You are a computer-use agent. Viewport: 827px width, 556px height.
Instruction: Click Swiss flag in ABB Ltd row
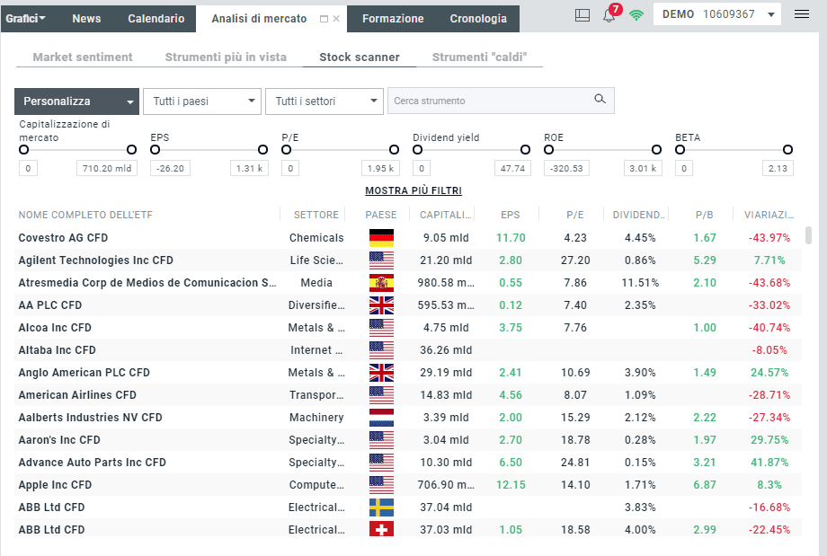click(x=381, y=530)
